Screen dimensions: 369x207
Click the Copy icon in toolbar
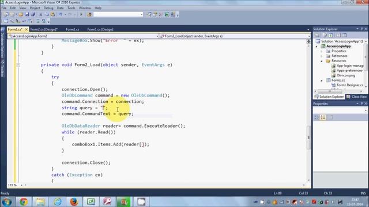[x=47, y=14]
